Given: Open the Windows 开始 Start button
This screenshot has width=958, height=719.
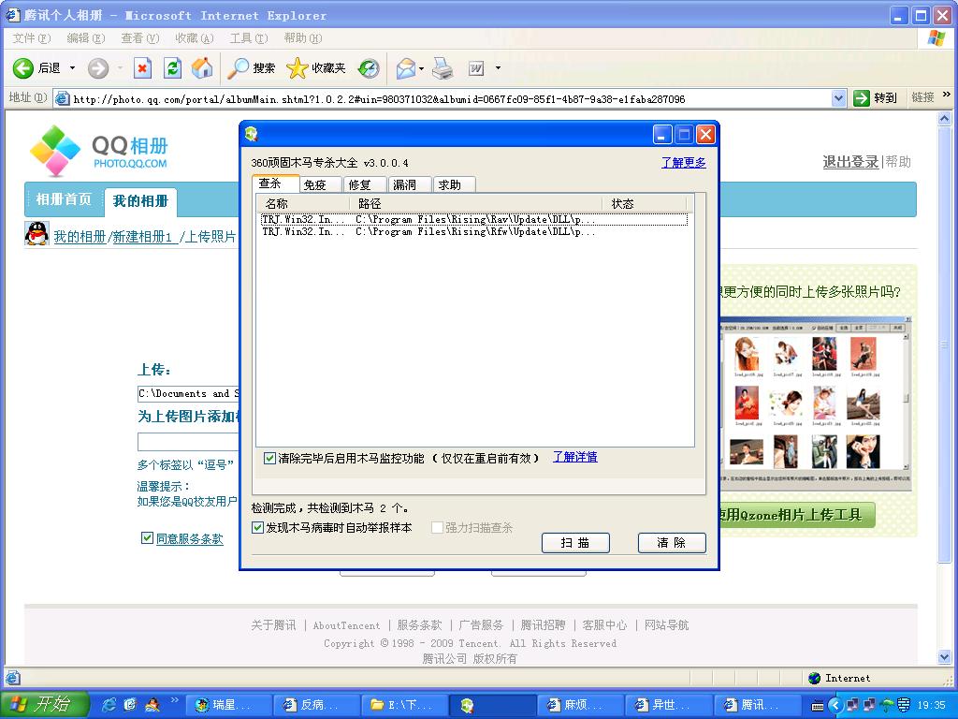Looking at the screenshot, I should click(44, 705).
